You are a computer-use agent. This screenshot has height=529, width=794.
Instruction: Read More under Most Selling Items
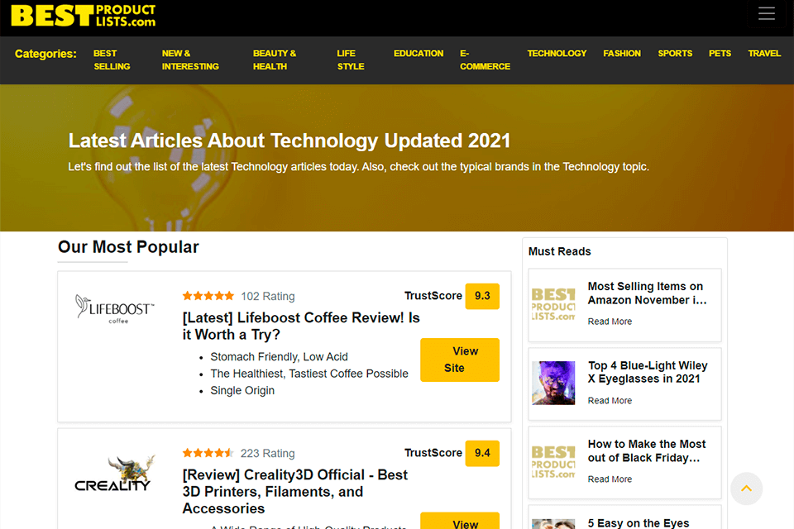610,322
